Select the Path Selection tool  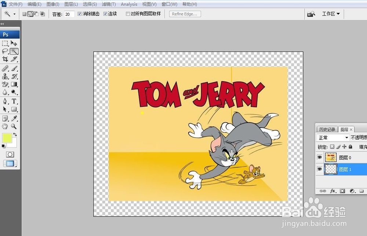[5, 109]
